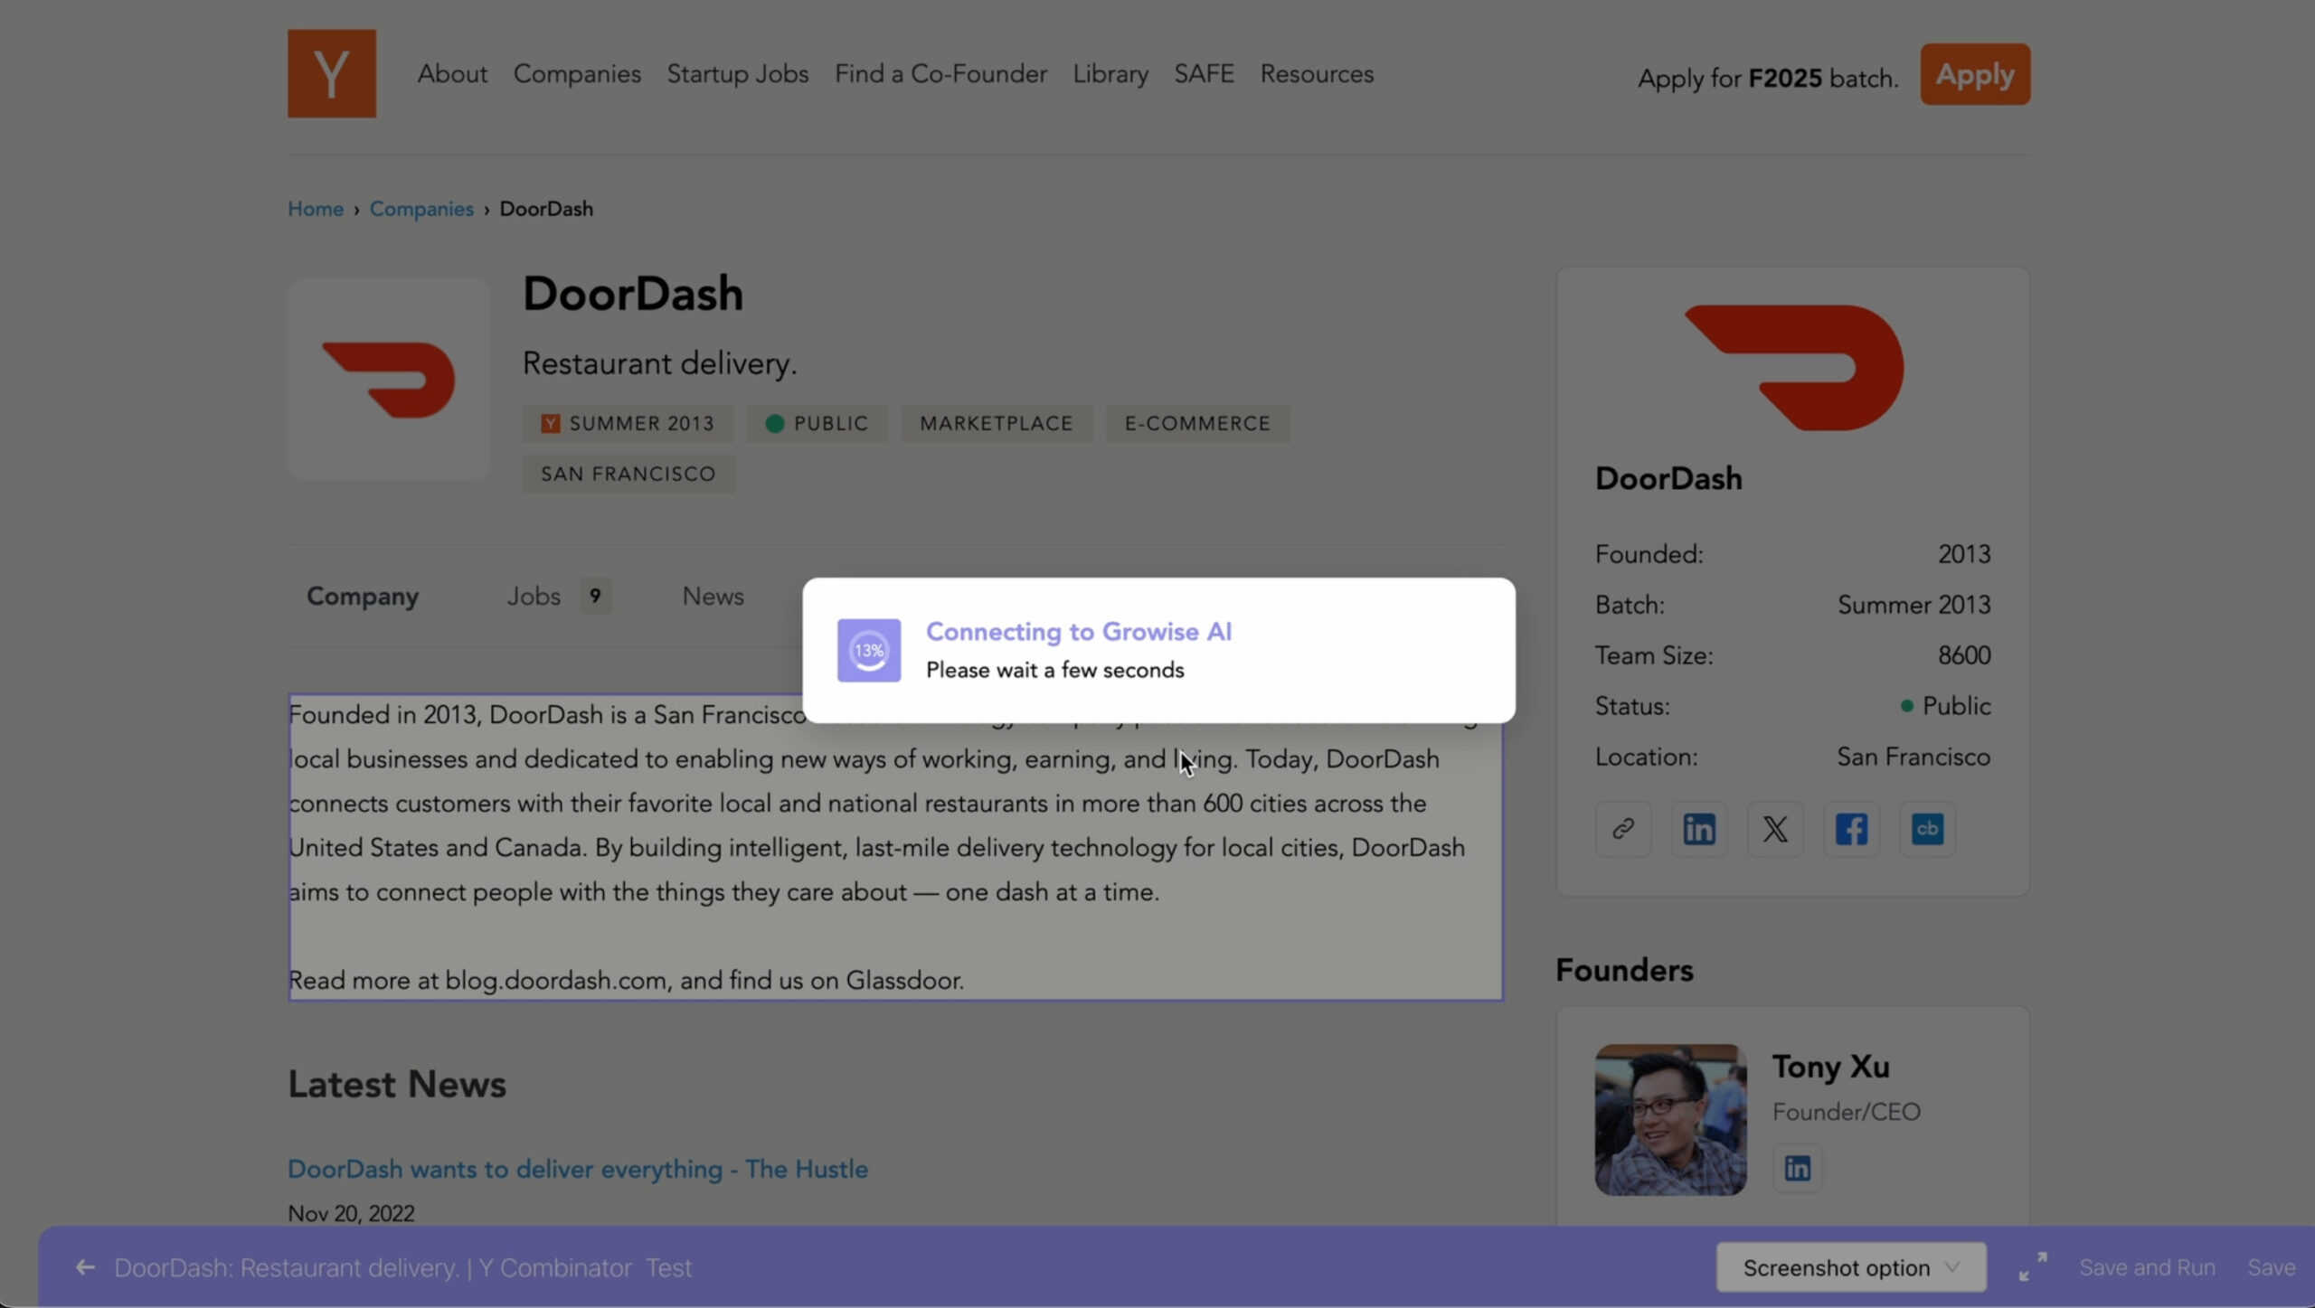Open Find a Co-Founder nav item

point(940,73)
